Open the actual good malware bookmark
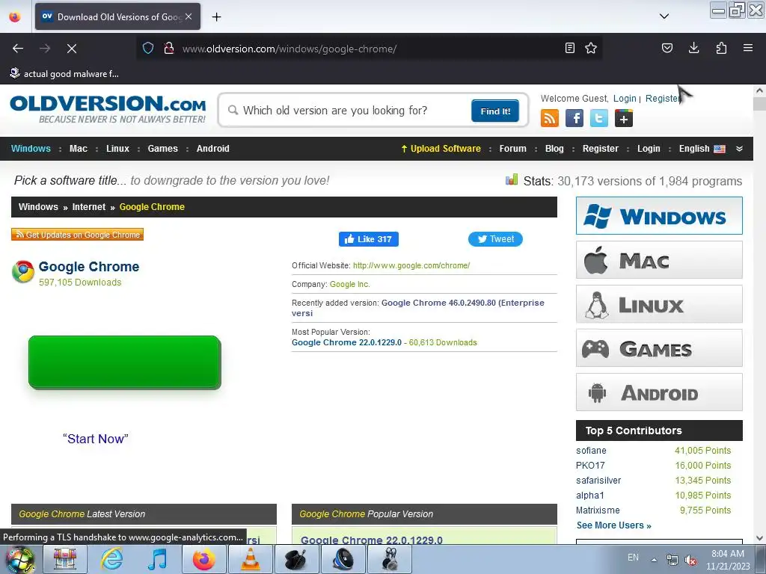Screen dimensions: 766x574 tap(64, 74)
